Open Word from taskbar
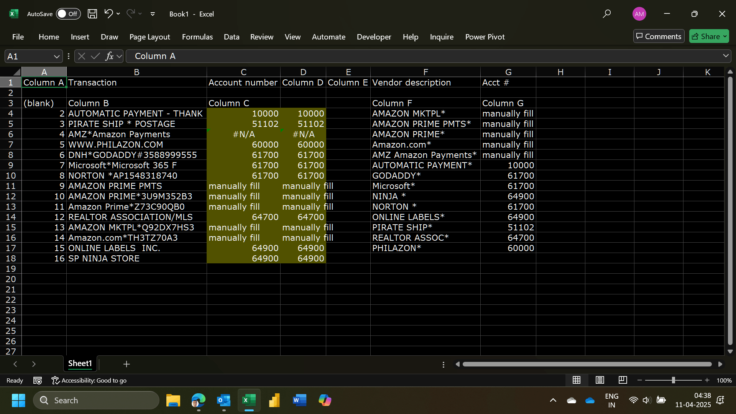The width and height of the screenshot is (736, 414). 300,400
